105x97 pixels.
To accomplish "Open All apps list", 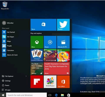I will (x=6, y=90).
